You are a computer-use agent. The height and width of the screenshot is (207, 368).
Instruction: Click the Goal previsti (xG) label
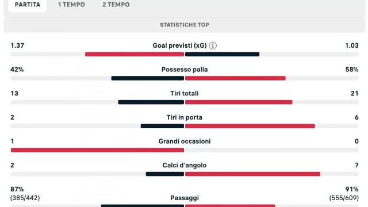pos(179,45)
